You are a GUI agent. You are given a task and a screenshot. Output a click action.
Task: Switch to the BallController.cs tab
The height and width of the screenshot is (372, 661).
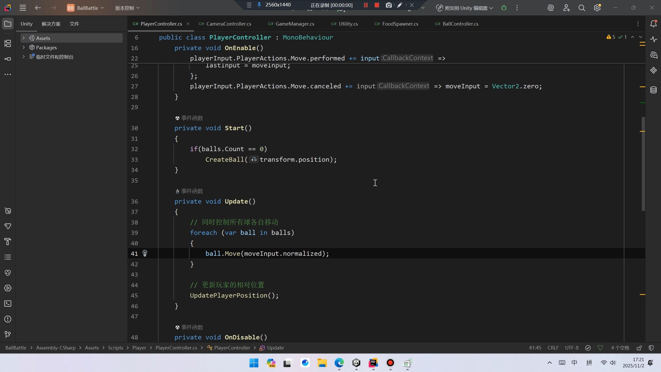click(x=460, y=24)
